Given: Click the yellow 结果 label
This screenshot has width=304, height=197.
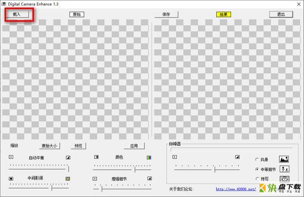Looking at the screenshot, I should click(x=223, y=14).
